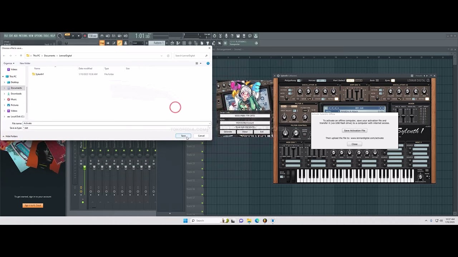The width and height of the screenshot is (458, 257).
Task: Click the render/export icon next to save icon
Action: tap(244, 36)
